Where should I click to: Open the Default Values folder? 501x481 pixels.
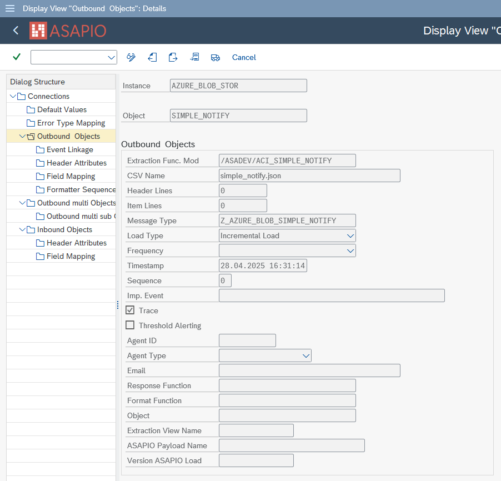pos(57,109)
